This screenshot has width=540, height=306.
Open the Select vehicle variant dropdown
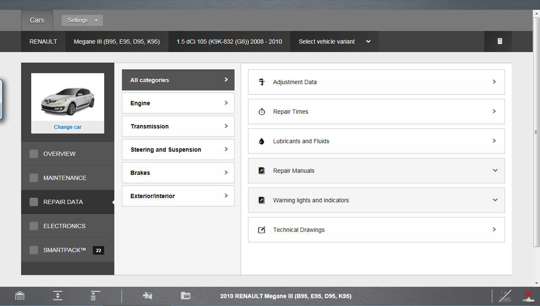334,42
